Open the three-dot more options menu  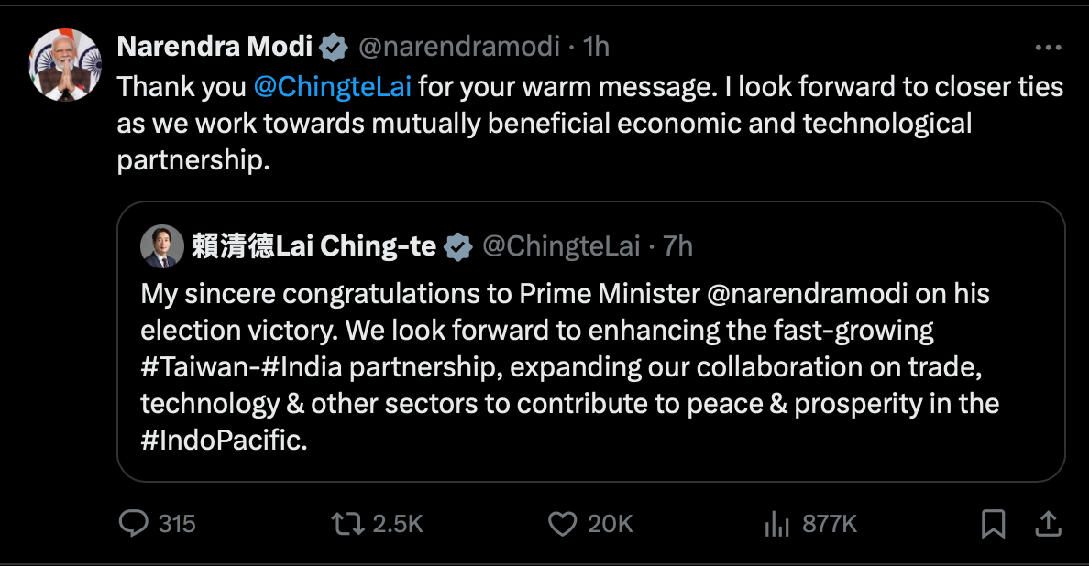click(x=1048, y=48)
